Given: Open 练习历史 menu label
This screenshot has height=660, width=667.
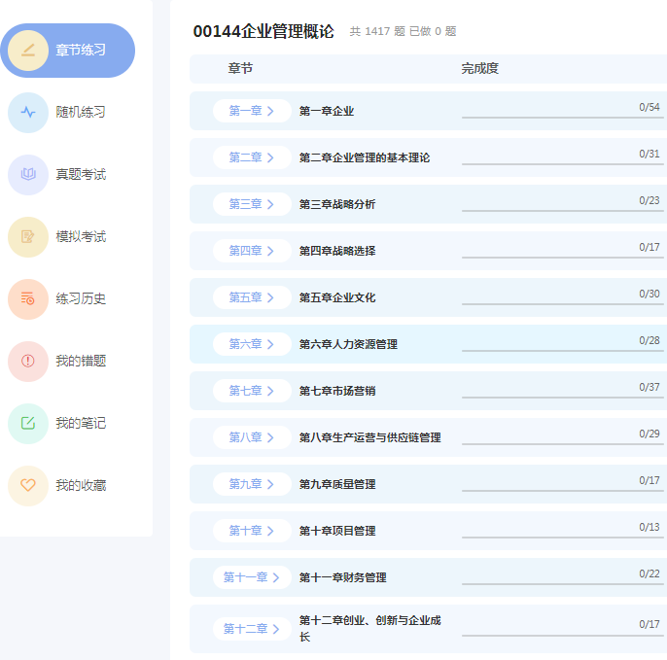Looking at the screenshot, I should tap(81, 299).
